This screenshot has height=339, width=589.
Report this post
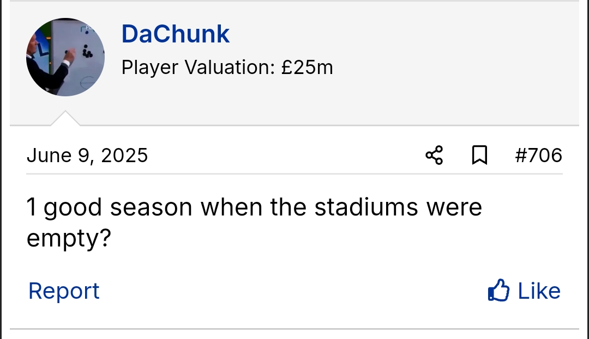[64, 291]
